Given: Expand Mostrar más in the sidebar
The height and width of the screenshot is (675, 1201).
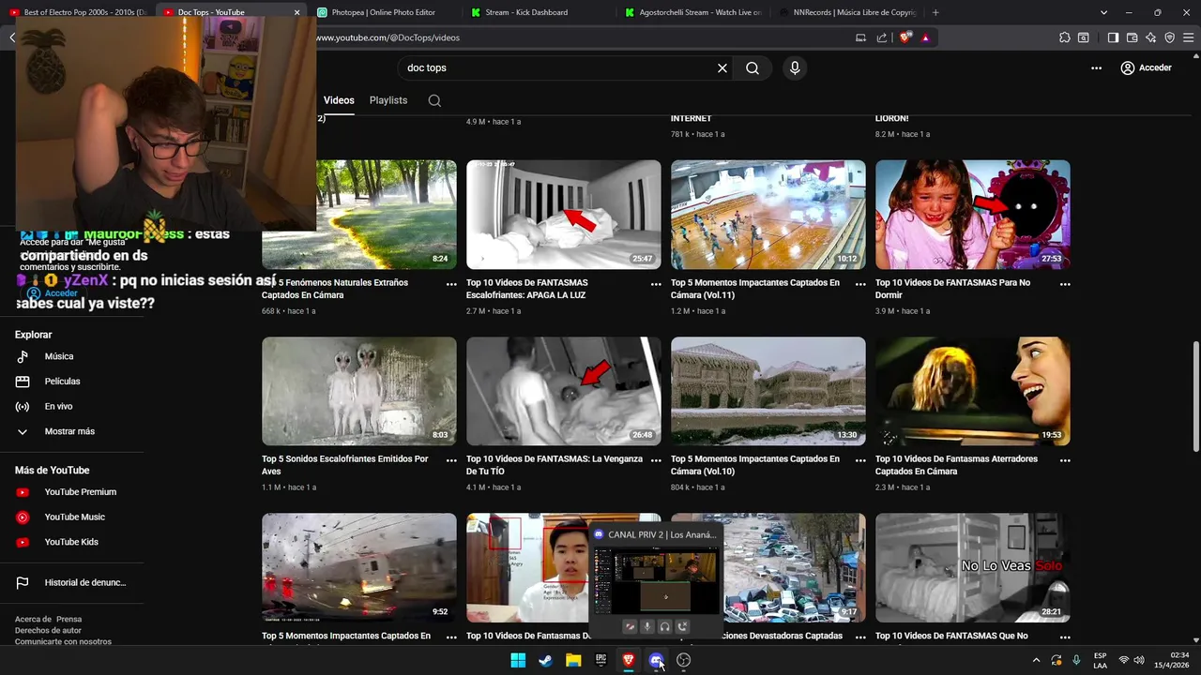Looking at the screenshot, I should click(x=71, y=431).
